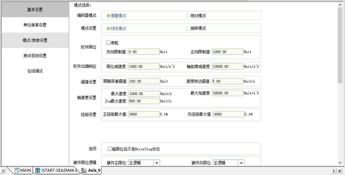Open 单位换算设置 settings page

click(x=35, y=25)
